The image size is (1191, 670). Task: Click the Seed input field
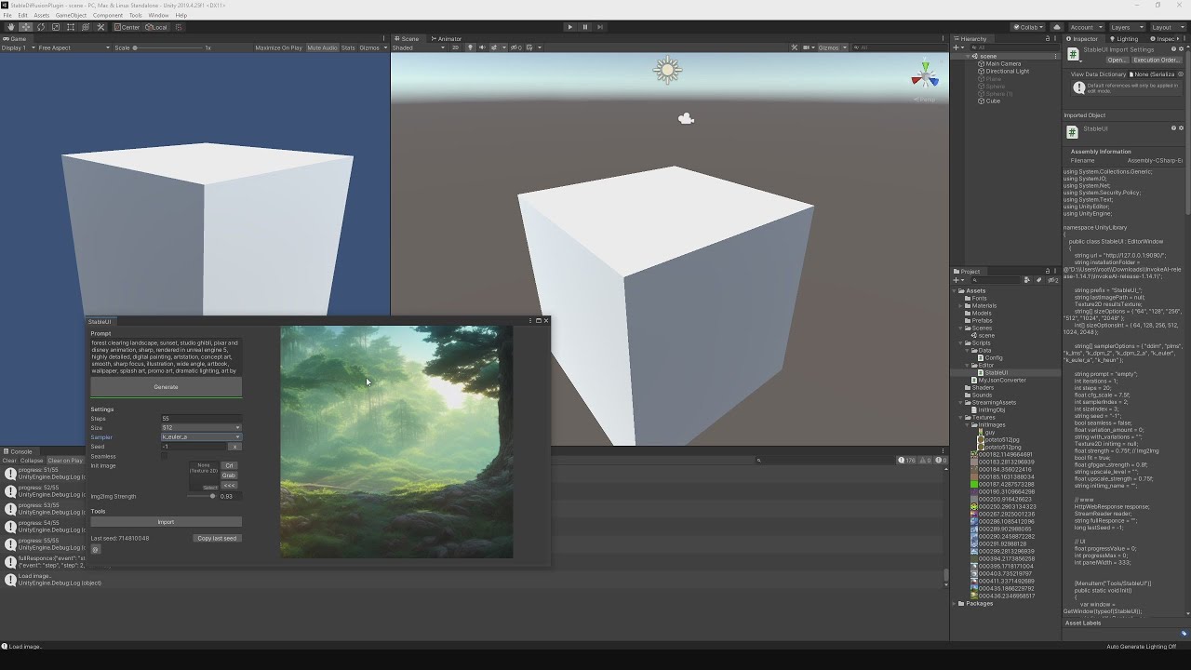click(x=194, y=447)
